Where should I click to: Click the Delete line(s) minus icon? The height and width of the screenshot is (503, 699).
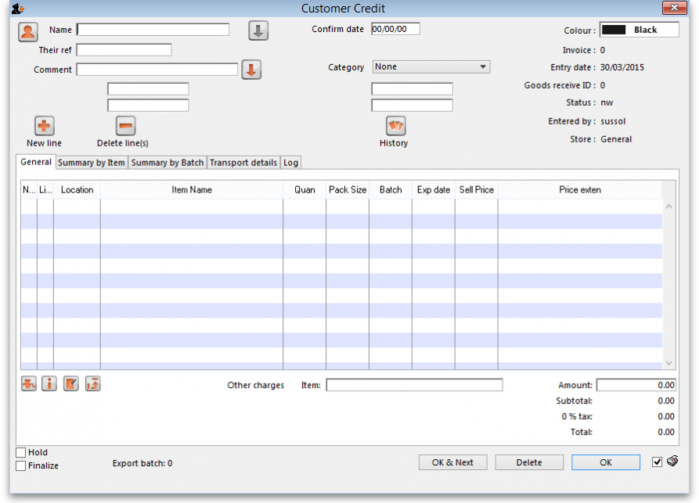(x=125, y=126)
